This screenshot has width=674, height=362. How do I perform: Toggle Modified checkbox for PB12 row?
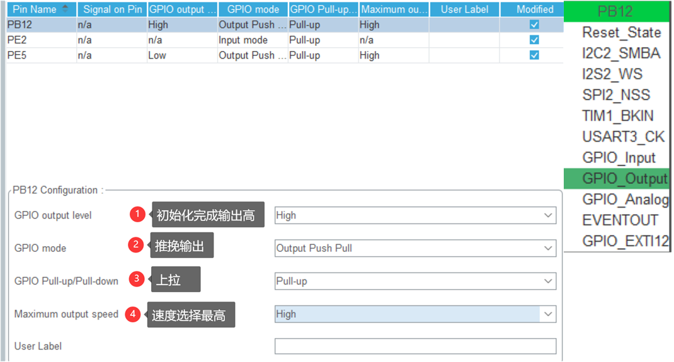tap(534, 25)
